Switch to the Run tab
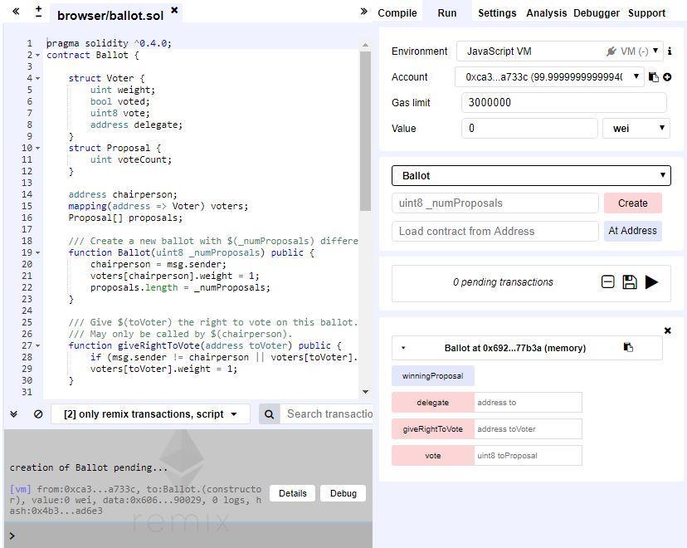 pos(447,13)
